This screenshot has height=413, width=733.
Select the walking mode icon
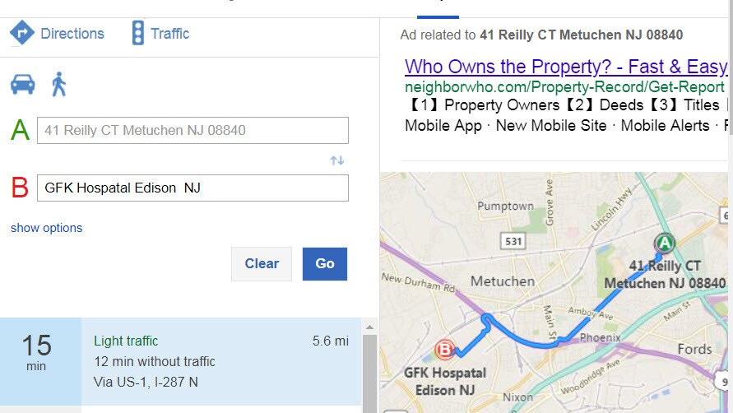pos(59,85)
